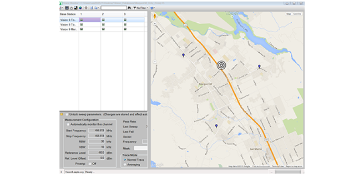
Task: Click the Stop Frequency field
Action: tap(96, 136)
